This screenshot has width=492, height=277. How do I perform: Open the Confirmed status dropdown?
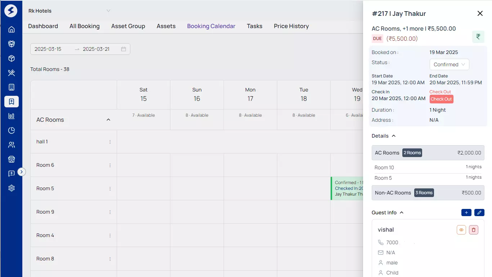tap(449, 64)
